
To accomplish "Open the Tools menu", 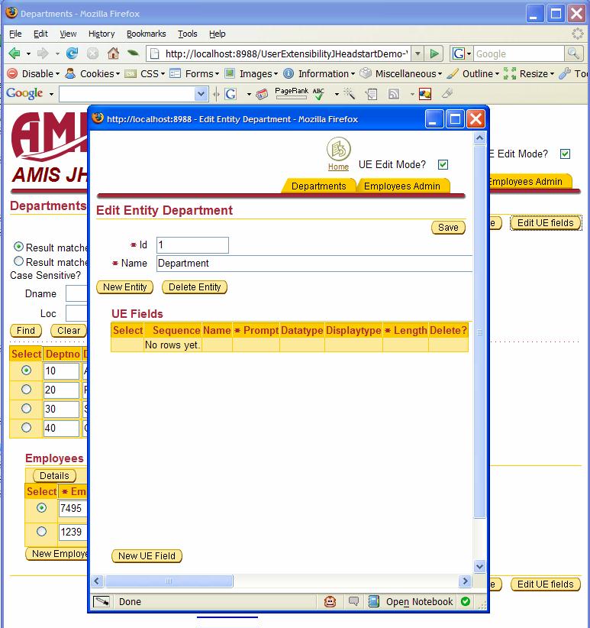I will click(188, 34).
